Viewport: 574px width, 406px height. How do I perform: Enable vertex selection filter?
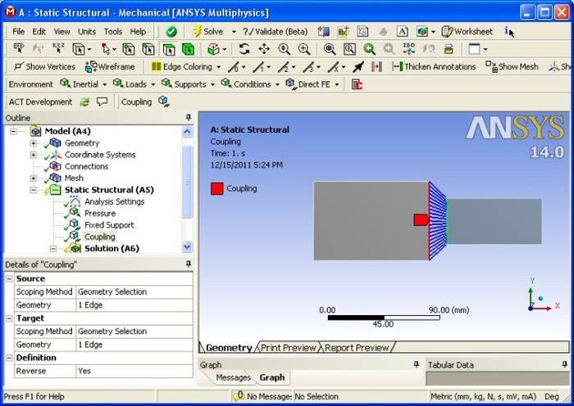(129, 49)
